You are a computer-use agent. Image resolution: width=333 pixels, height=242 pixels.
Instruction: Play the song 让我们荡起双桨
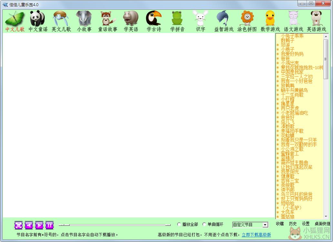[x=297, y=167]
